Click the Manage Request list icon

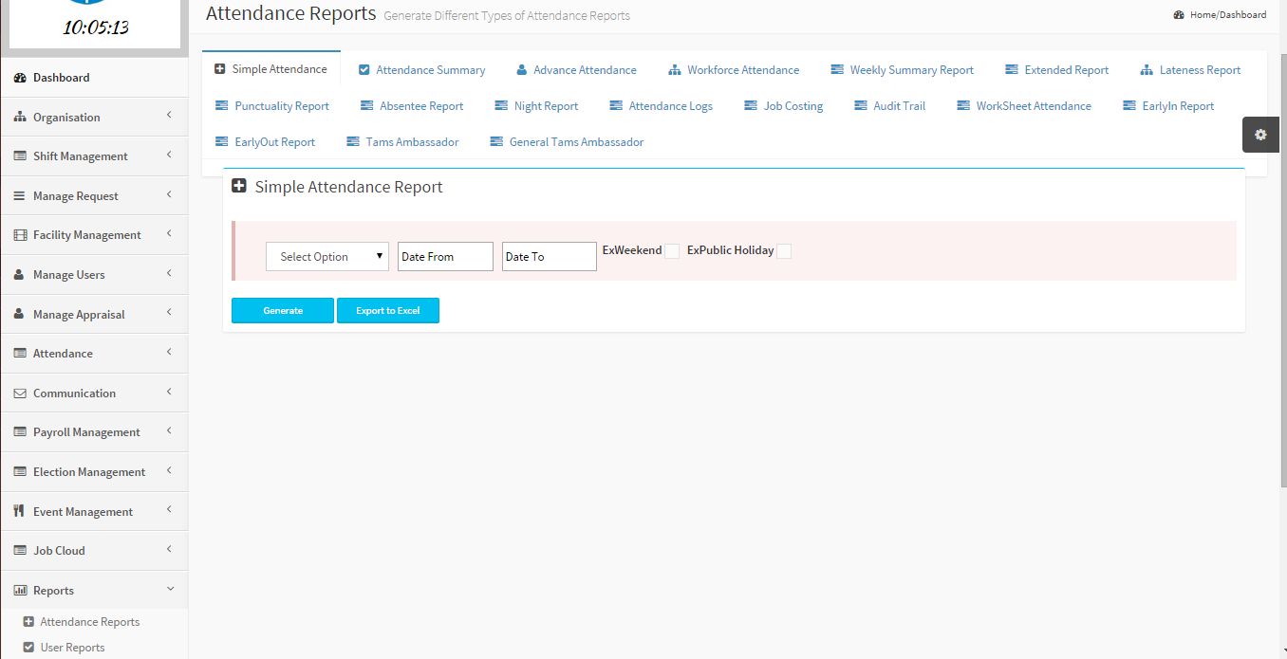pyautogui.click(x=20, y=196)
